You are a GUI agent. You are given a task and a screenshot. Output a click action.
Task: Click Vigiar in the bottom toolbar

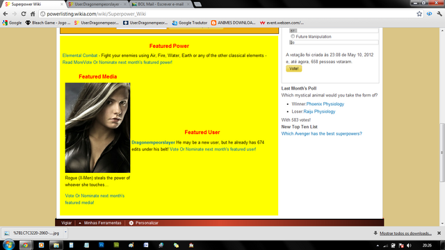[67, 223]
